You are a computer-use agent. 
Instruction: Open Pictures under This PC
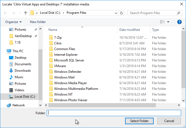click(x=20, y=84)
